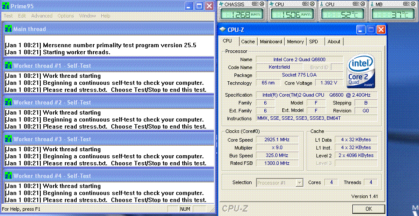Open the Test menu in Prime95
This screenshot has width=419, height=216.
[x=8, y=16]
